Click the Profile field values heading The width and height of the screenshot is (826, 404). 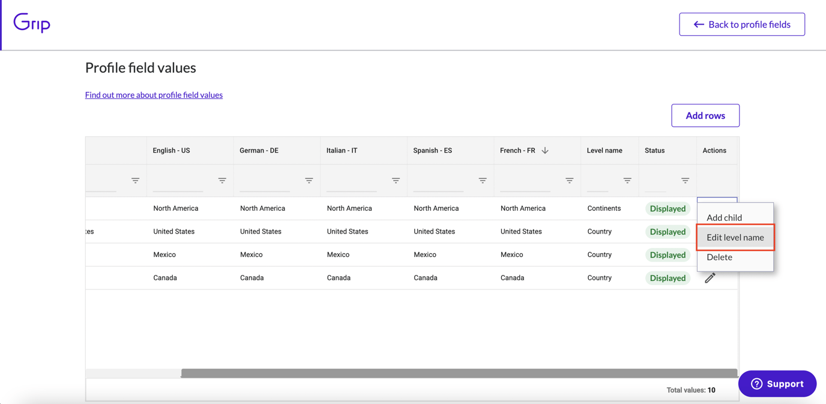click(x=140, y=68)
